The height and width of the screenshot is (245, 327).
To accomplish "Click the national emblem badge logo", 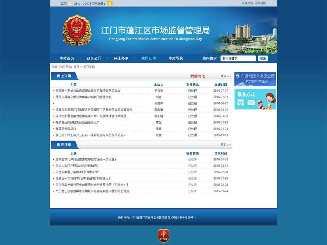I will coord(77,30).
